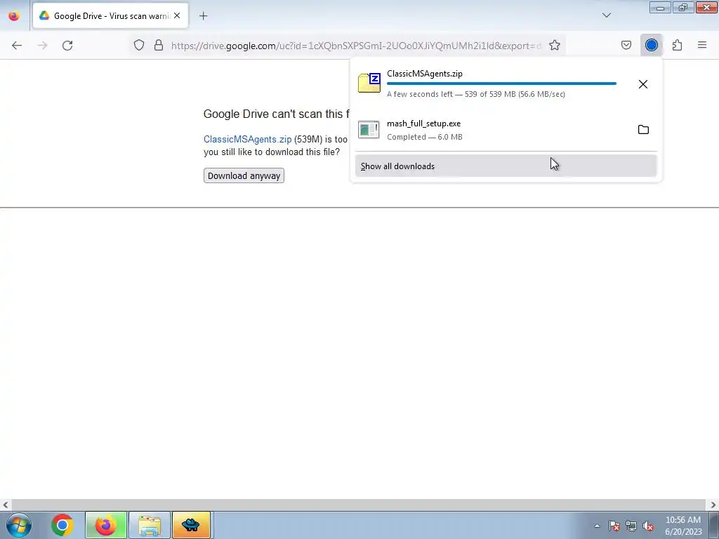
Task: Reload the Google Drive page
Action: (x=67, y=45)
